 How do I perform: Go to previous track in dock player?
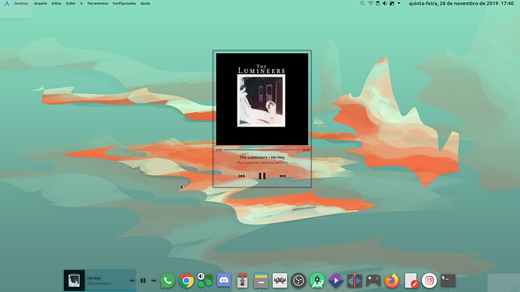click(132, 281)
